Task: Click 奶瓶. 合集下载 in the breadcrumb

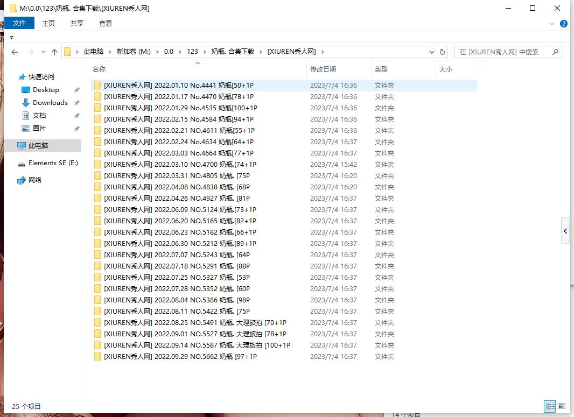Action: point(233,52)
